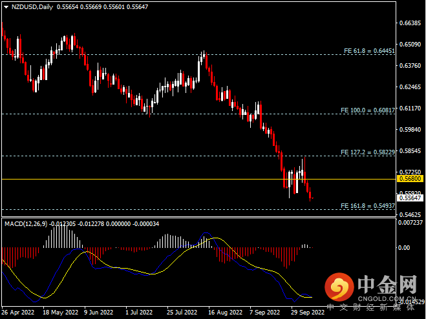This screenshot has width=426, height=319.
Task: Click the date label 7 Sep 2022
Action: 264,313
